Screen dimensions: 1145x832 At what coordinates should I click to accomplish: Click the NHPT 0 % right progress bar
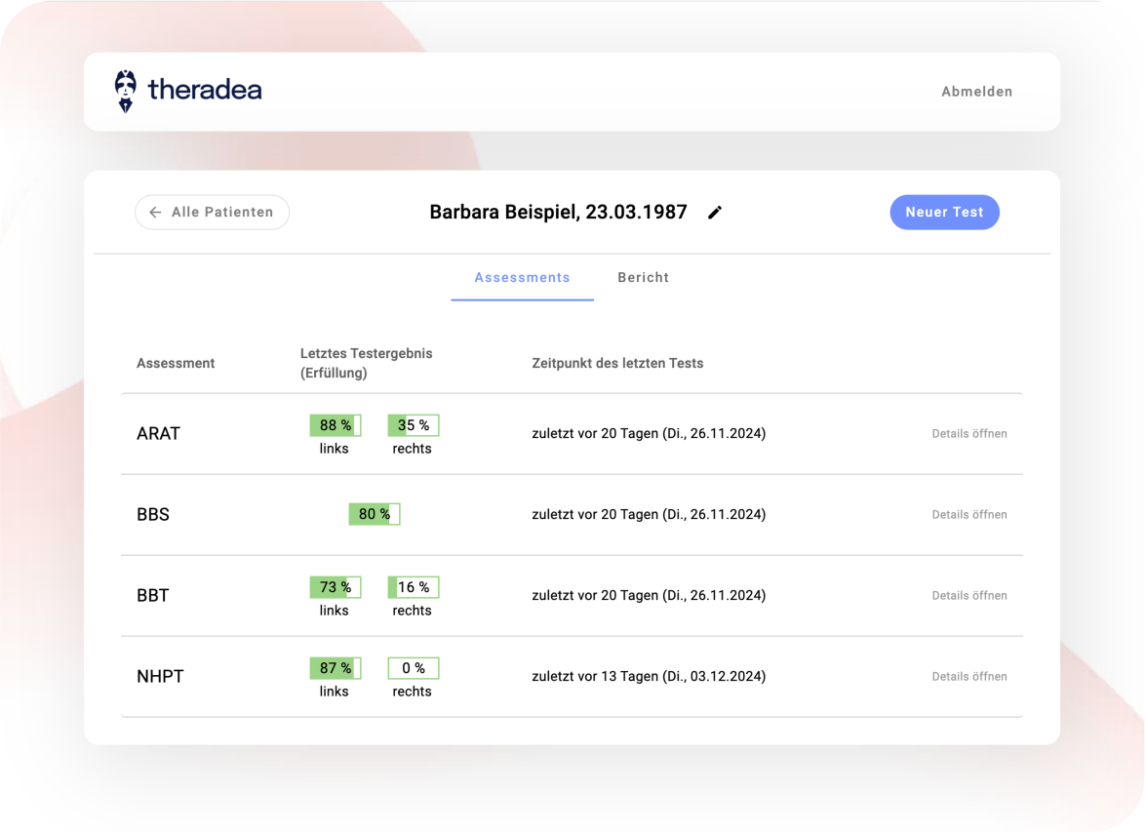pos(414,668)
